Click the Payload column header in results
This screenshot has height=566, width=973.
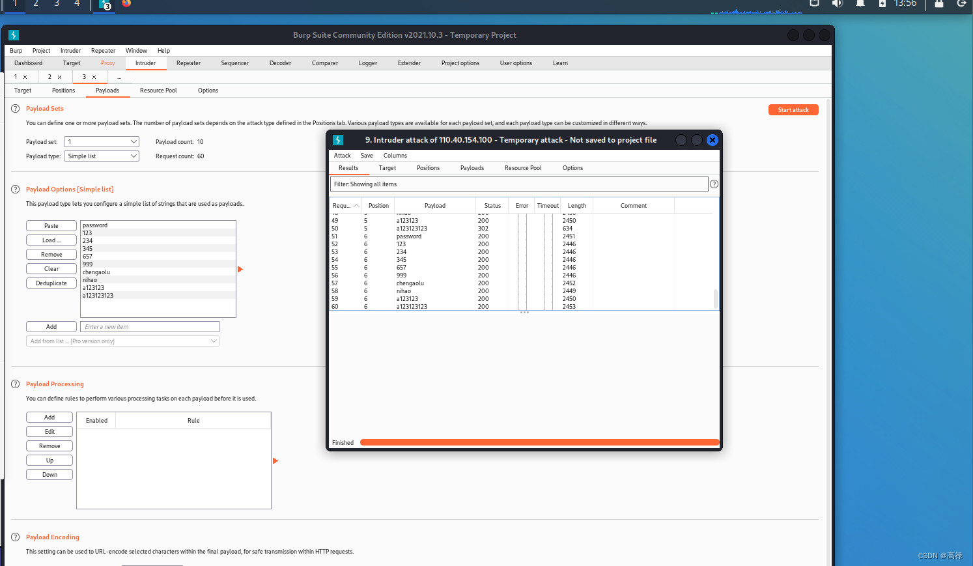coord(435,206)
